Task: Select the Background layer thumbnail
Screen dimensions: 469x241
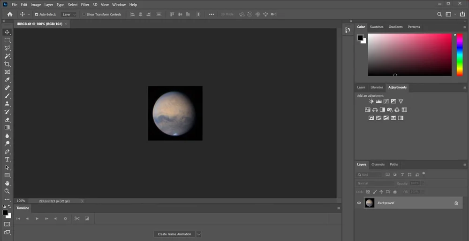Action: tap(370, 203)
